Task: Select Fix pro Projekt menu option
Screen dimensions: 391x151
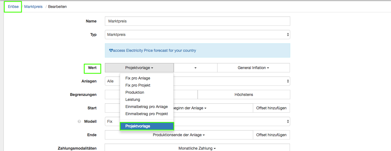Action: point(138,85)
